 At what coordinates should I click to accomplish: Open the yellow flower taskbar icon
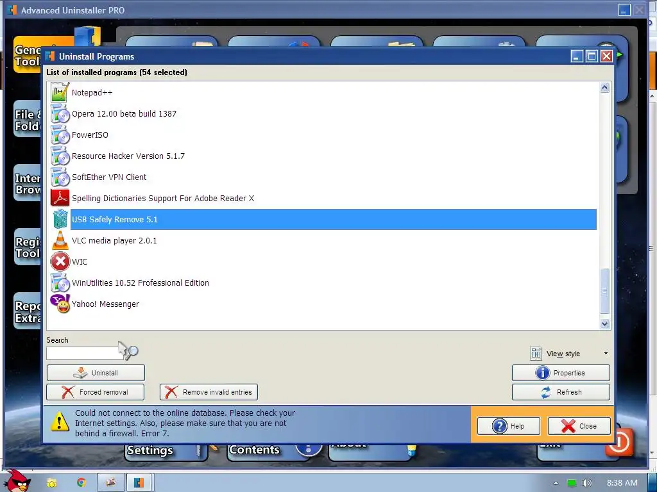51,483
